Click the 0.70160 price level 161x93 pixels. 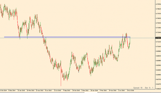tap(158, 46)
